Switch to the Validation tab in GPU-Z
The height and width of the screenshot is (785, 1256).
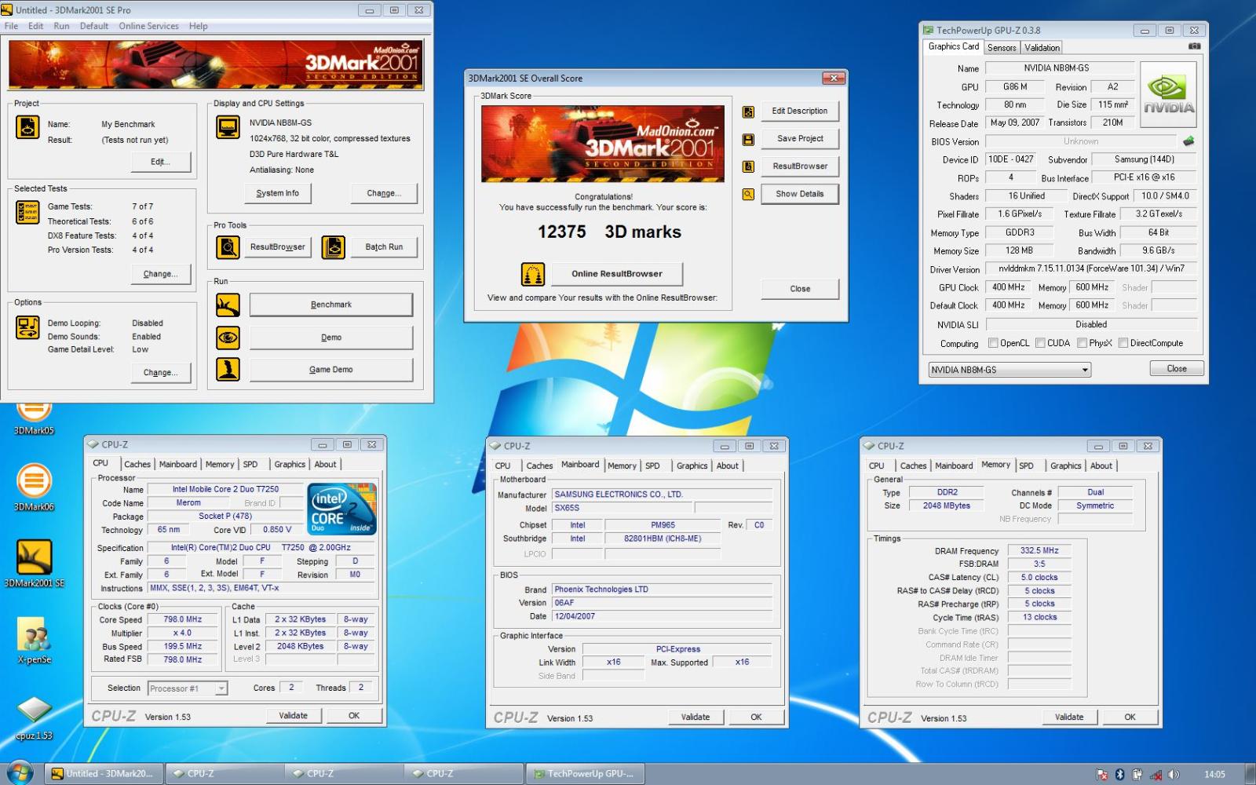(x=1042, y=48)
